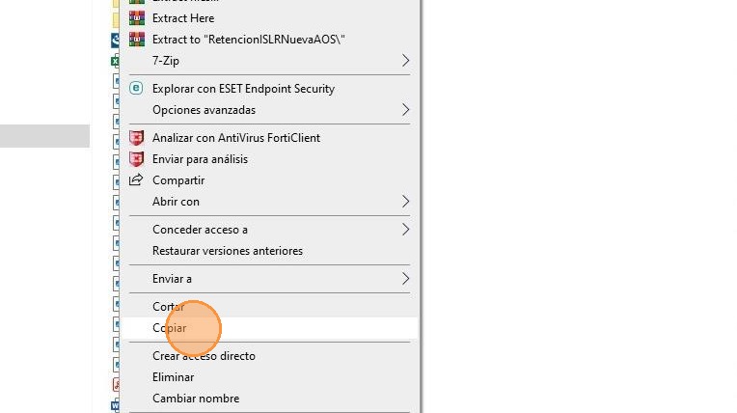Select Analizar con AntiVirus FortiClient

[236, 138]
